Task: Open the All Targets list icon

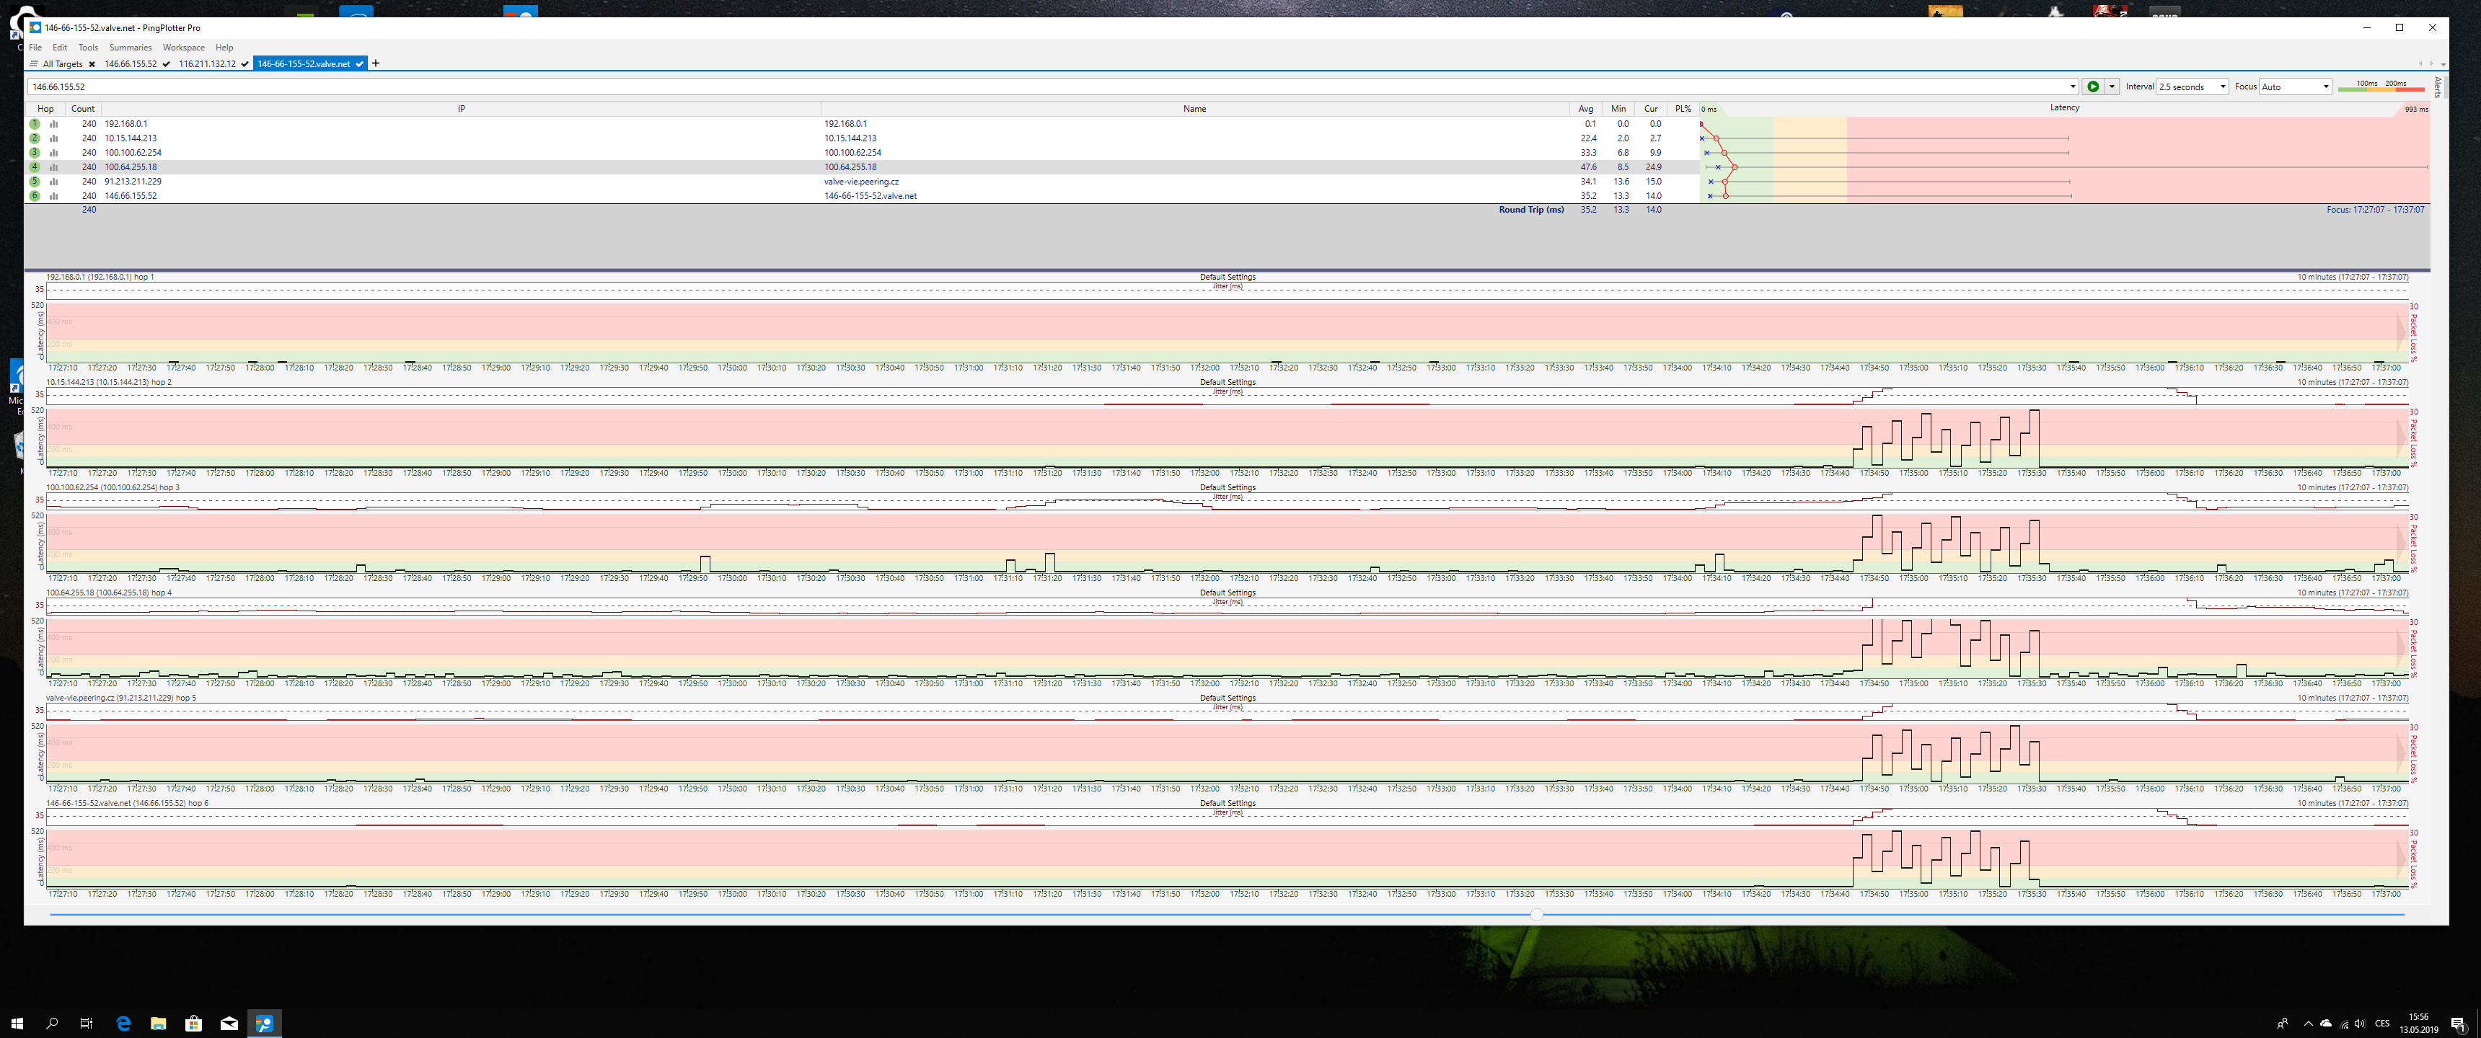Action: [x=34, y=64]
